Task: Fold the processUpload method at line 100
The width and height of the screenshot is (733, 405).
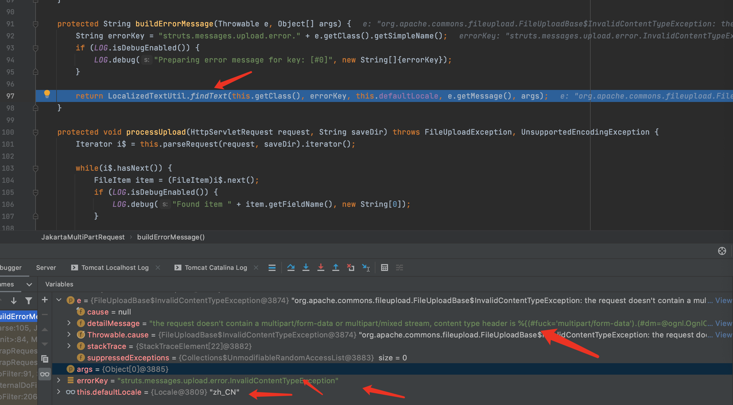Action: [36, 132]
